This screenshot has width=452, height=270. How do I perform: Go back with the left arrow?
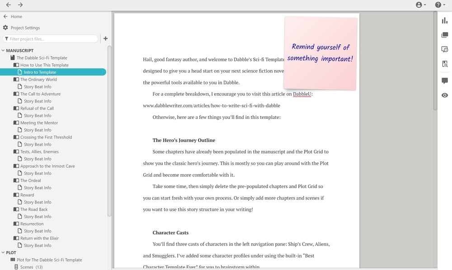(x=8, y=5)
